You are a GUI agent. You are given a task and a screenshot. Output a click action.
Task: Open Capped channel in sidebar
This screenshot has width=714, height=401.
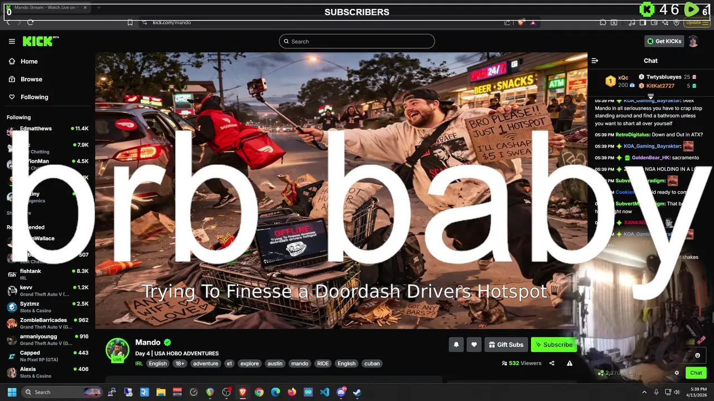click(47, 356)
